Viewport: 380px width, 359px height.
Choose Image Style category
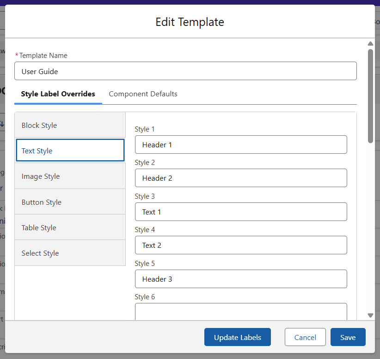70,176
